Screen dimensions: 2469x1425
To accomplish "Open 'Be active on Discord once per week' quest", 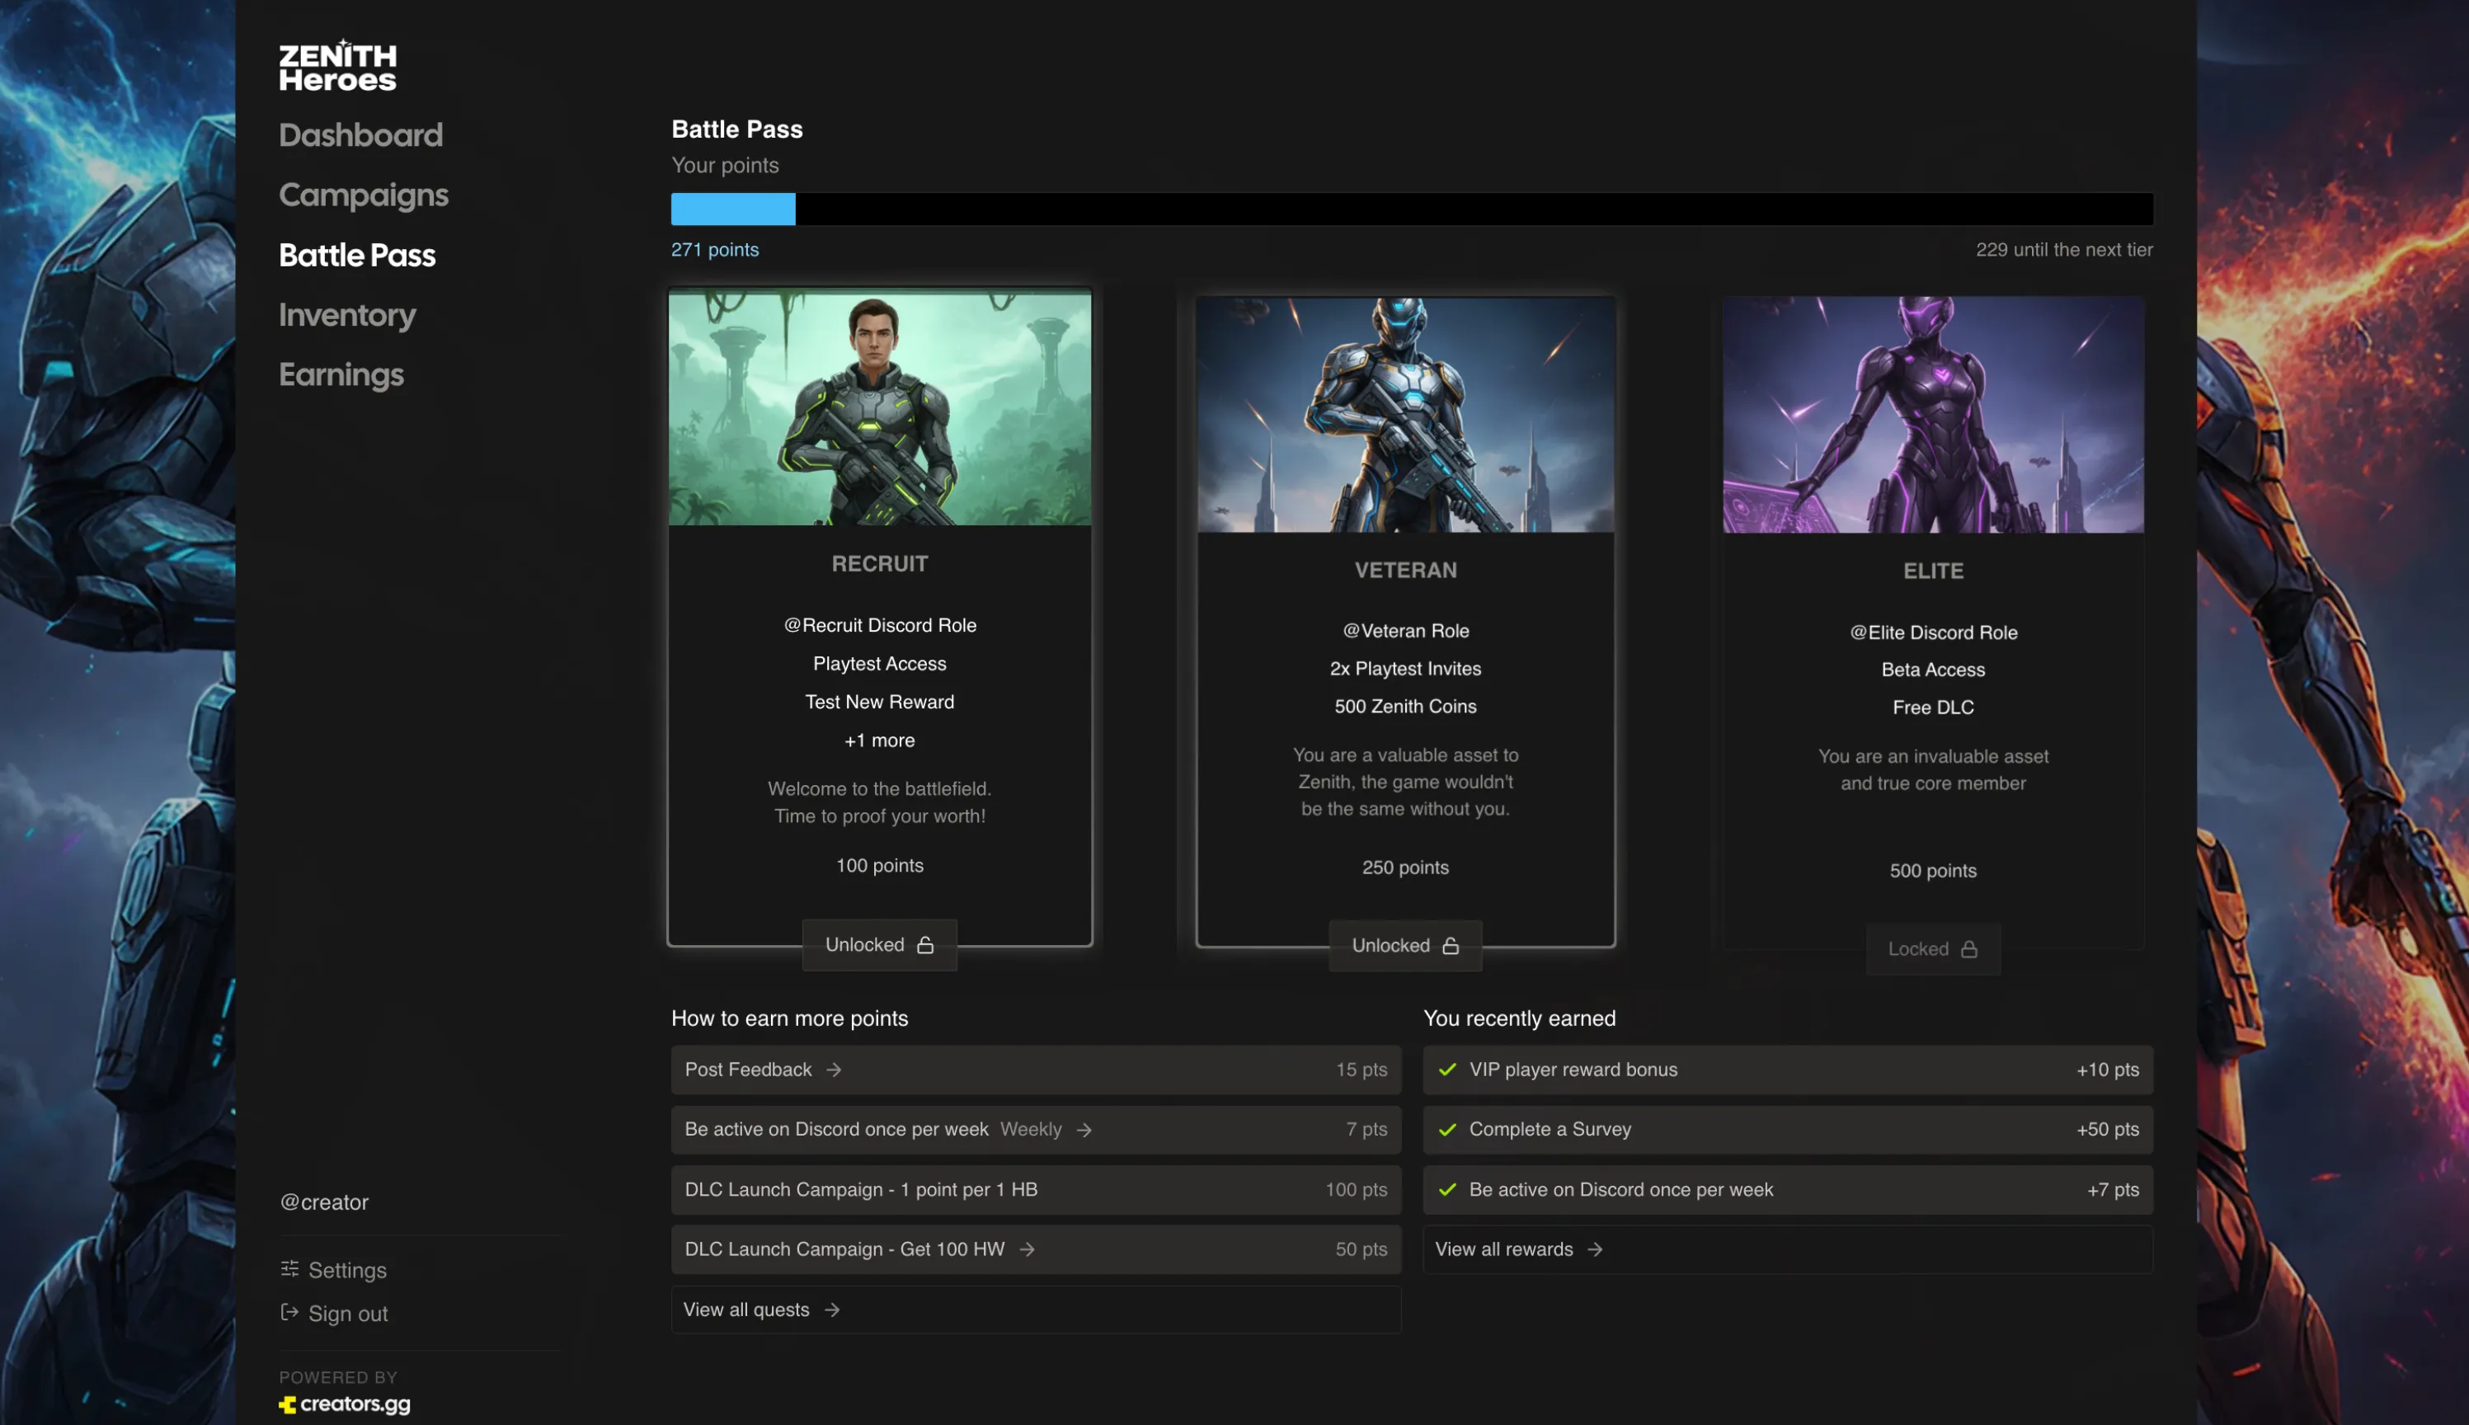I will click(x=1036, y=1130).
